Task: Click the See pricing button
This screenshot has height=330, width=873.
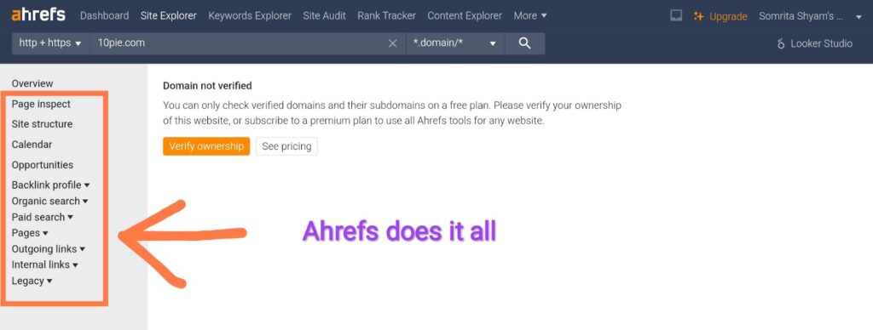Action: click(286, 146)
